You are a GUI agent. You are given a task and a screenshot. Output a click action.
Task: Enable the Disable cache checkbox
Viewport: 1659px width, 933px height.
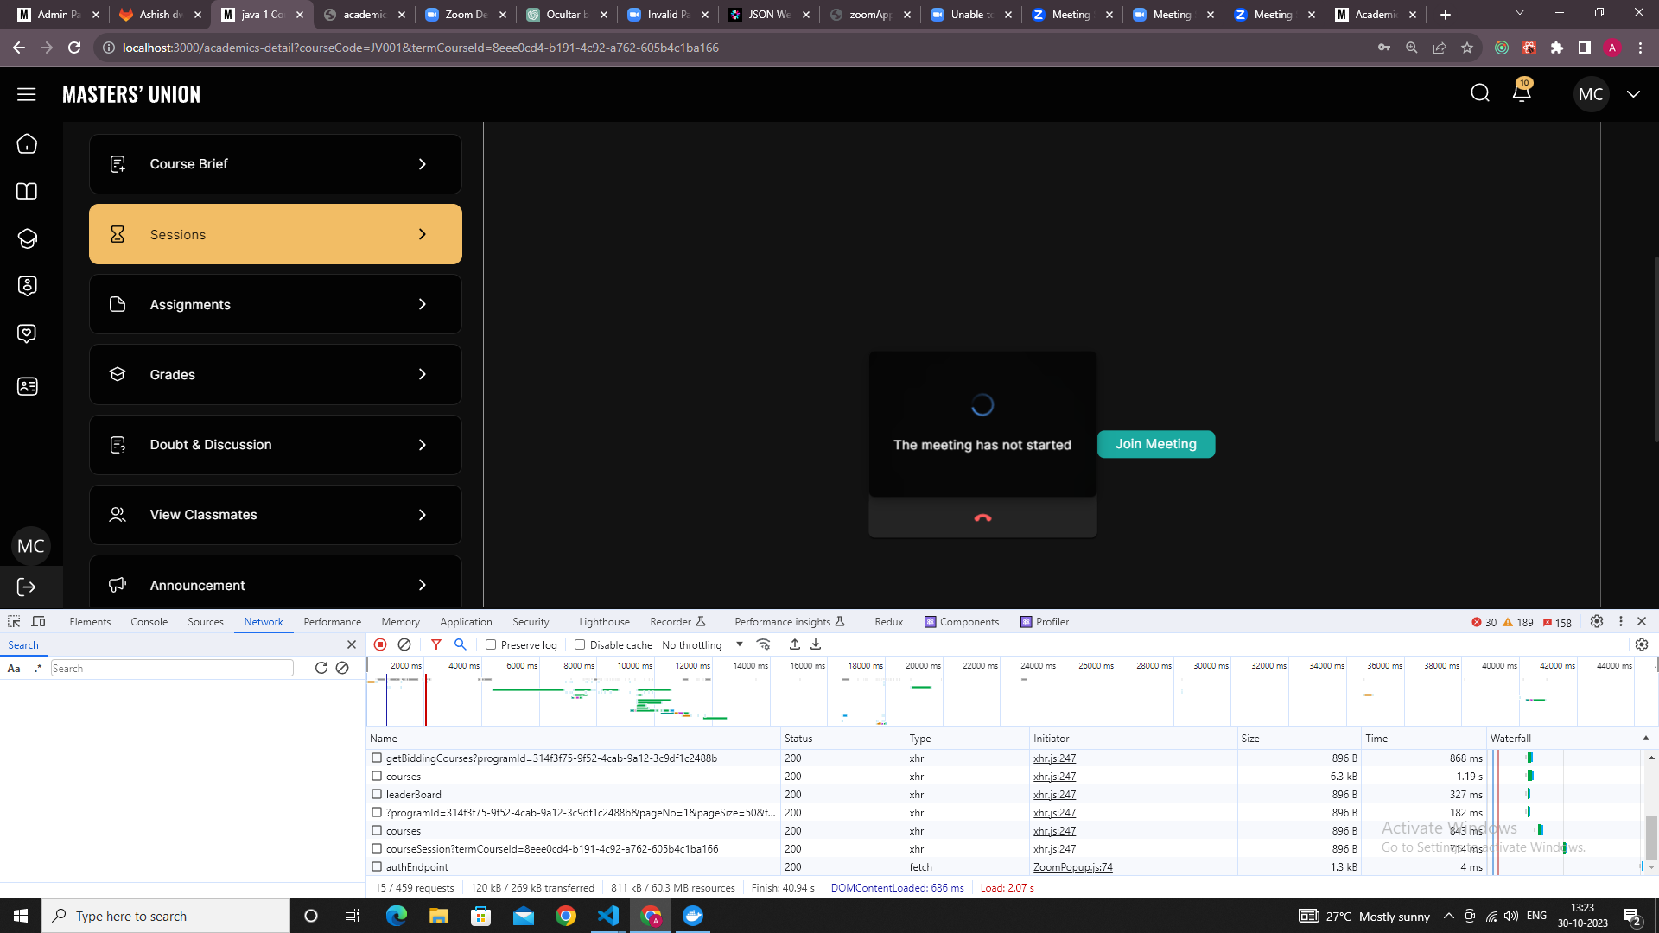580,644
